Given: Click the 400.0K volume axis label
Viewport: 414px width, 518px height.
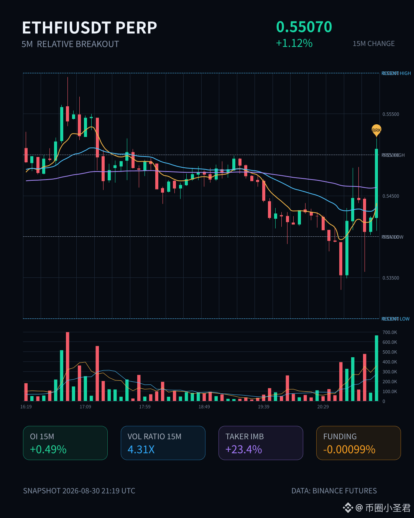Looking at the screenshot, I should tap(389, 362).
